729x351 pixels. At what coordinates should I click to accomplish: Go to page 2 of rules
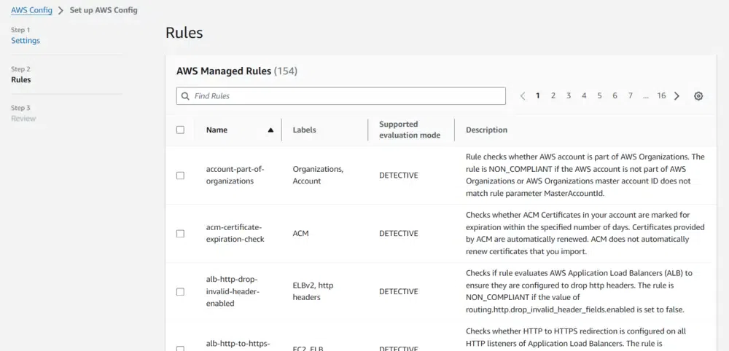pos(553,95)
